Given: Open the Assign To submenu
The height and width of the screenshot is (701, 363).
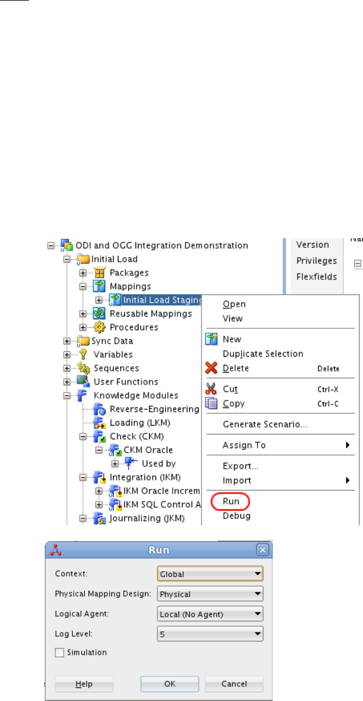Looking at the screenshot, I should tap(280, 445).
